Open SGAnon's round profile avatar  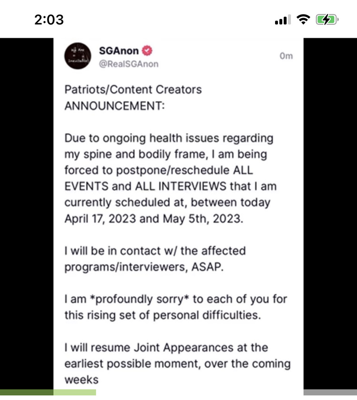tap(78, 56)
